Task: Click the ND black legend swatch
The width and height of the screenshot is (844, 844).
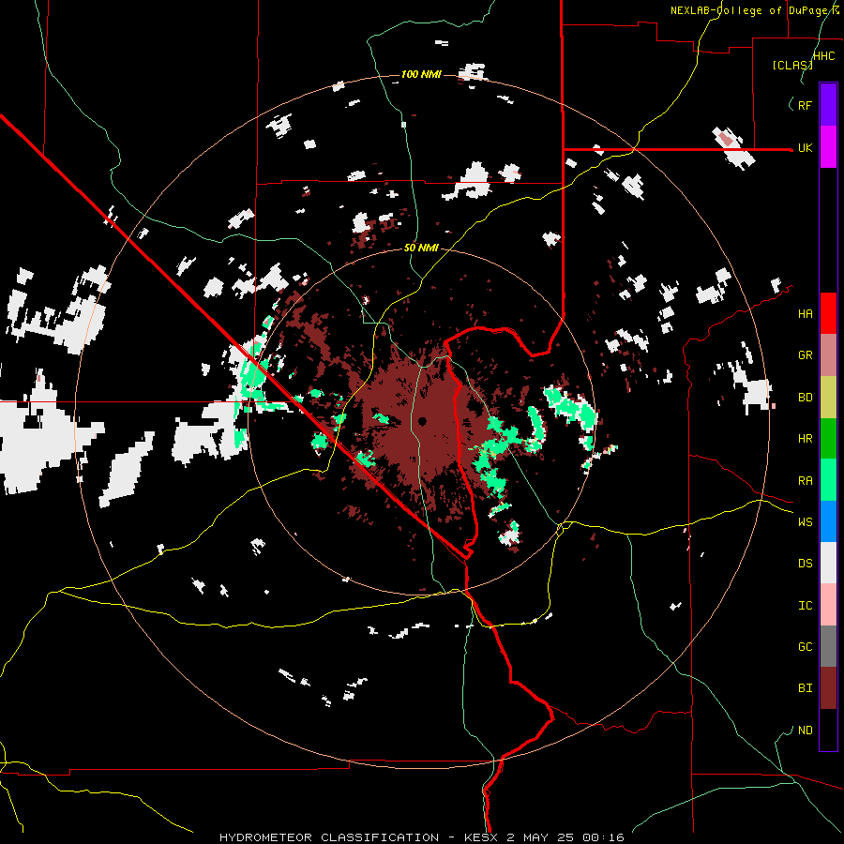Action: click(x=828, y=730)
